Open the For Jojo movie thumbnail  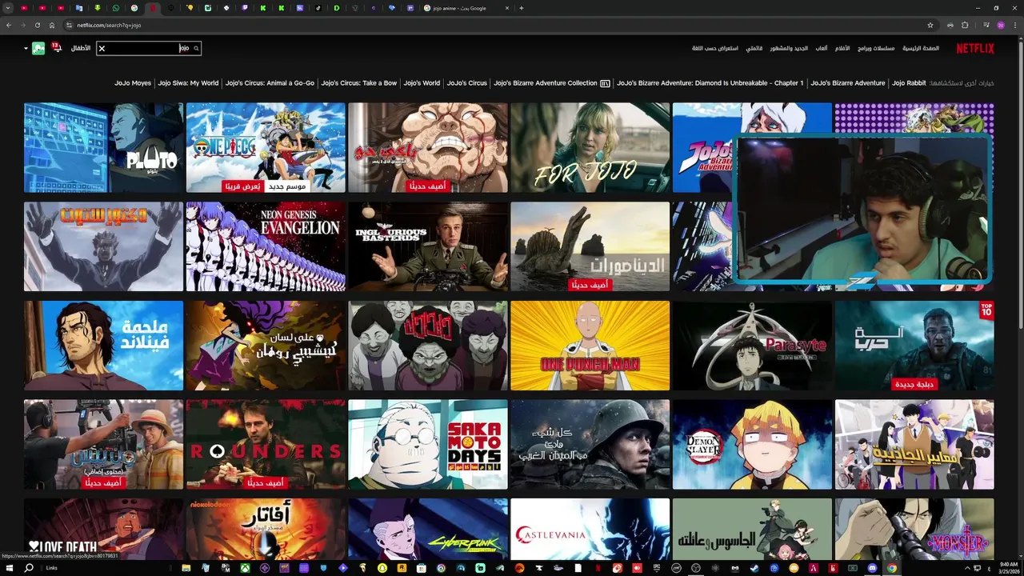coord(590,147)
